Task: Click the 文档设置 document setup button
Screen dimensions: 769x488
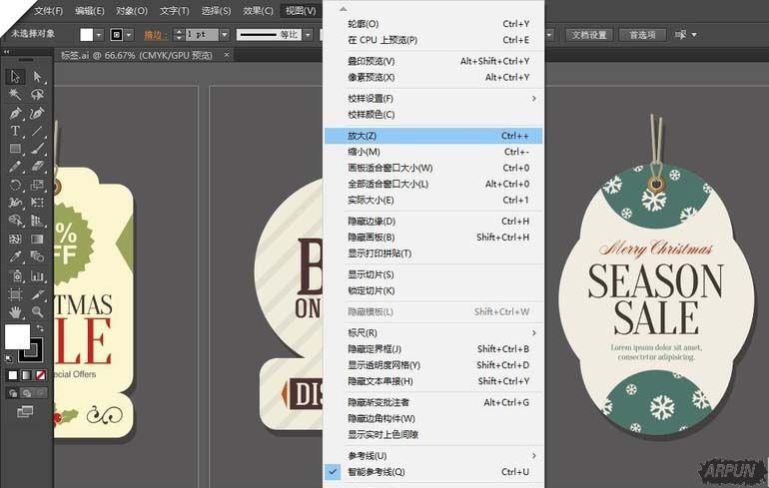Action: tap(589, 35)
